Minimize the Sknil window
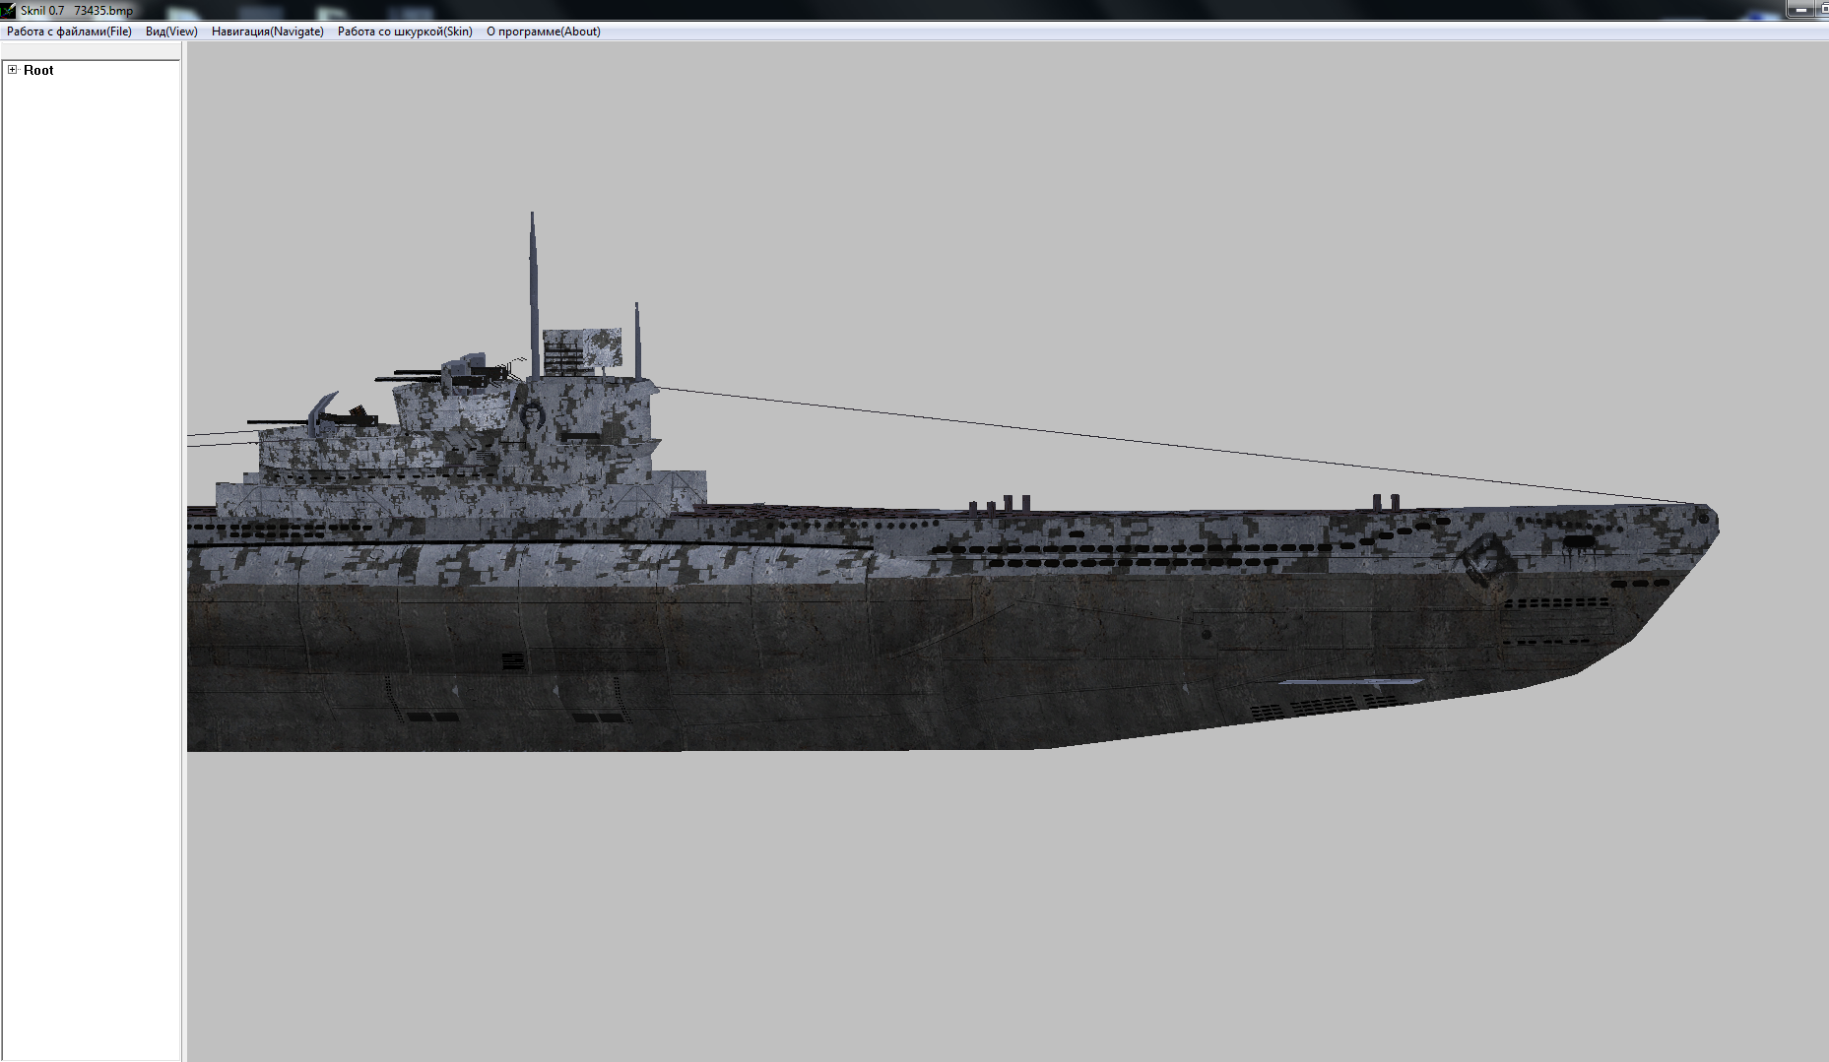 (1801, 10)
